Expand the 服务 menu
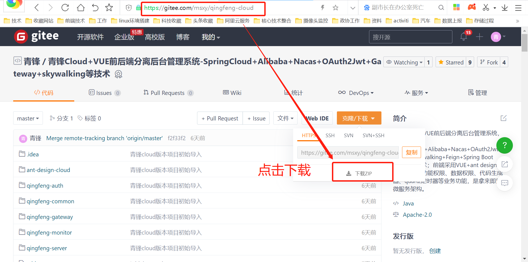528x262 pixels. (x=416, y=93)
